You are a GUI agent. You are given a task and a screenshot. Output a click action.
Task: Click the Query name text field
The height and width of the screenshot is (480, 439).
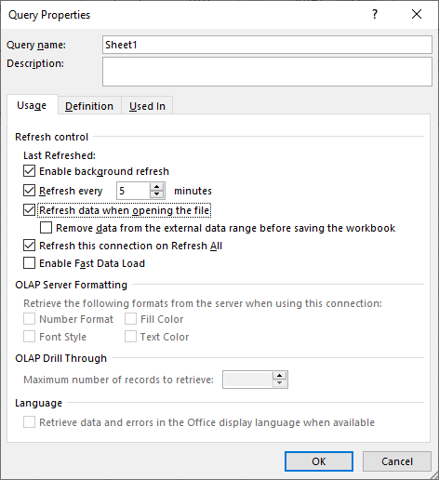coord(267,45)
